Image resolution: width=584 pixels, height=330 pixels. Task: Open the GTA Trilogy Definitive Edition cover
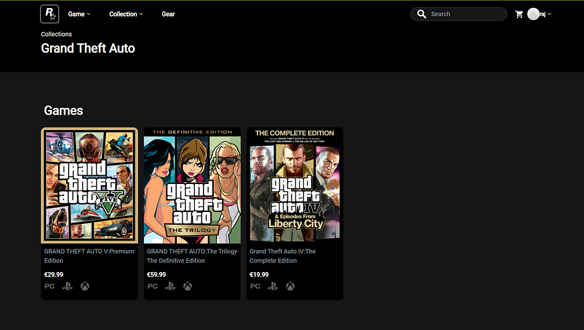pyautogui.click(x=192, y=185)
